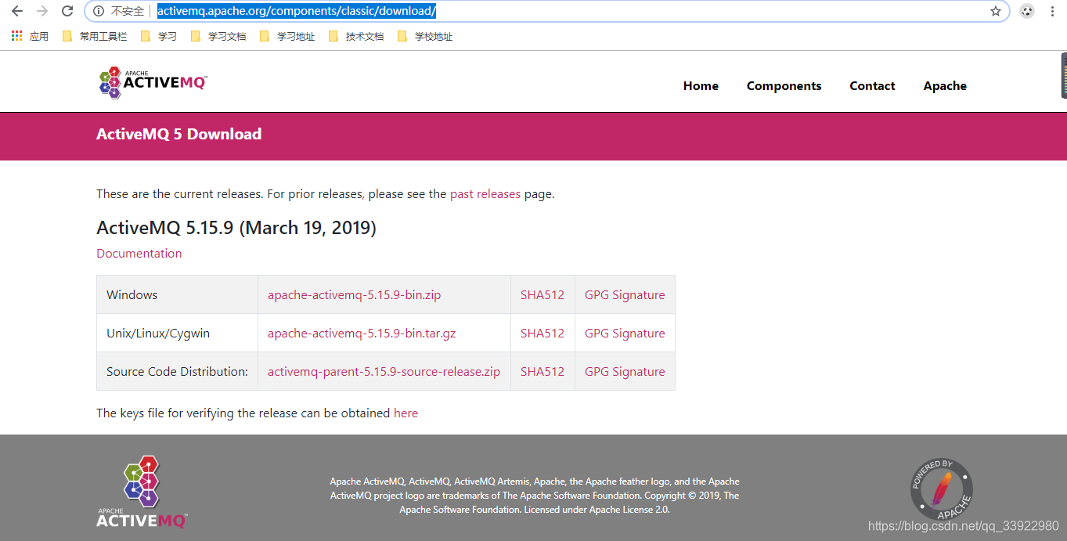
Task: Open the 学校地址 bookmark folder
Action: click(425, 36)
